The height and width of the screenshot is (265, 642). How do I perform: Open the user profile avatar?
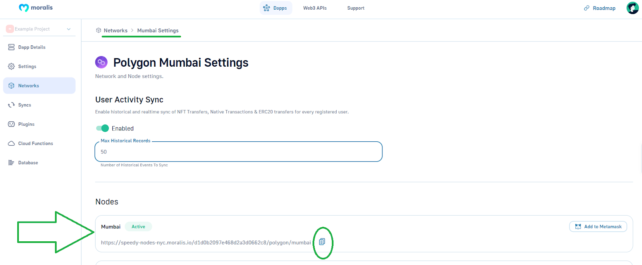(x=632, y=8)
